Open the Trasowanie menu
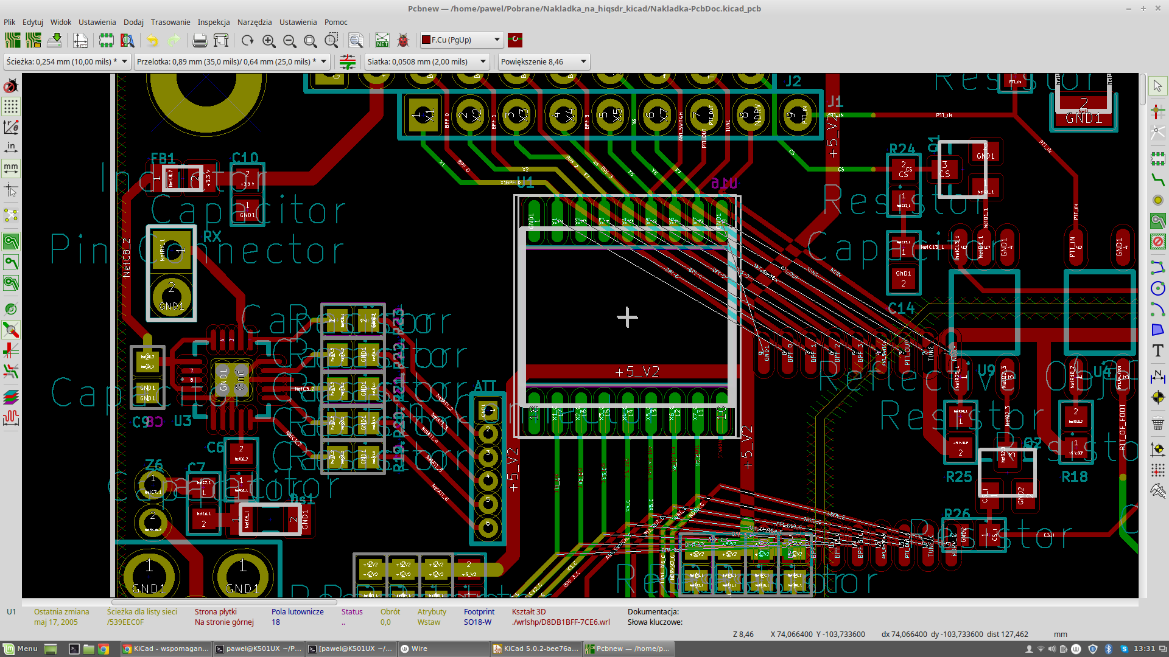The height and width of the screenshot is (657, 1169). tap(170, 22)
